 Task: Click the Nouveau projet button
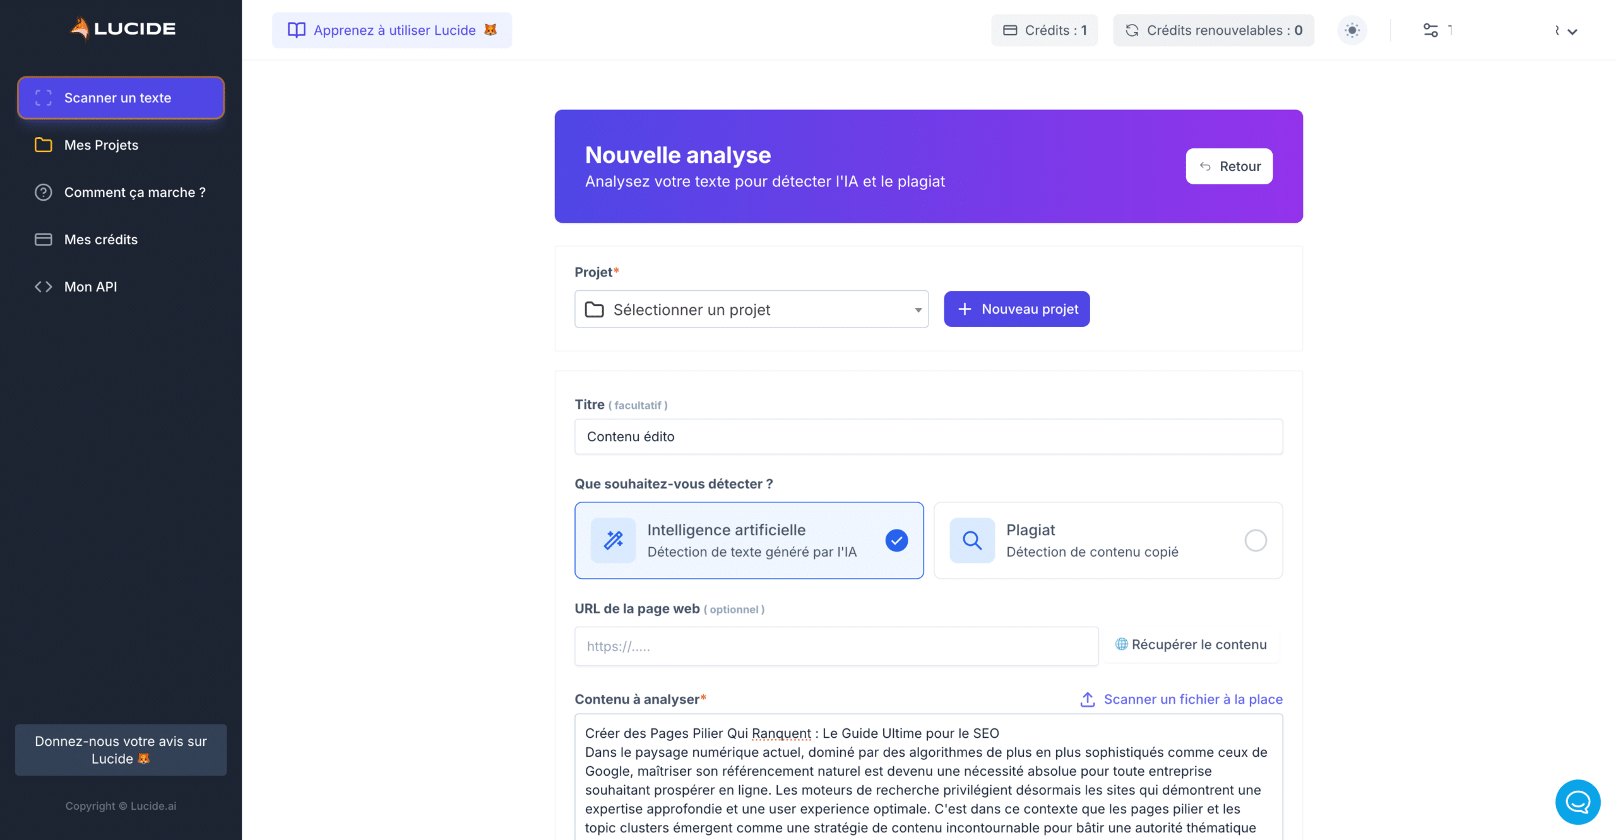point(1016,309)
